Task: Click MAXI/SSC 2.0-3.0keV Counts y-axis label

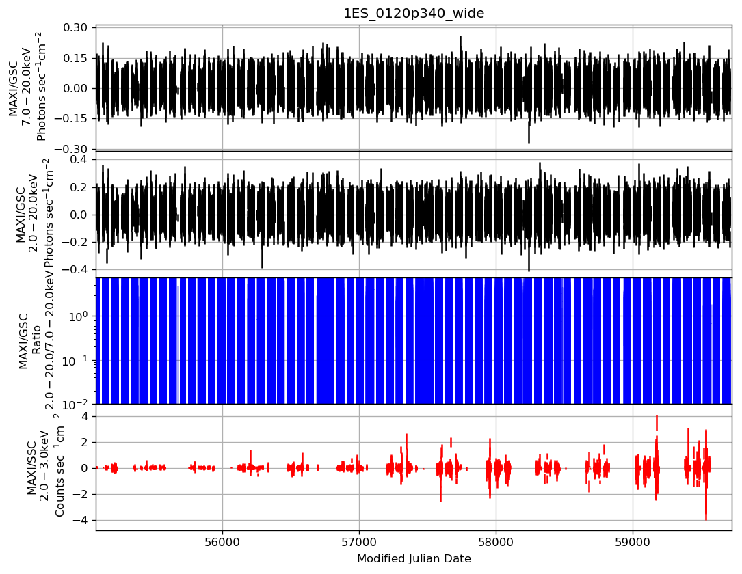Action: click(x=45, y=466)
